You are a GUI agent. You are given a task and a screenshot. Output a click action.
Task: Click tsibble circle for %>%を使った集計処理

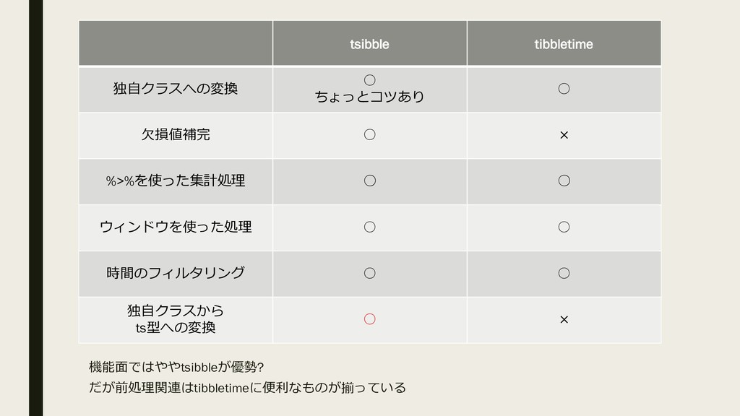pos(370,181)
